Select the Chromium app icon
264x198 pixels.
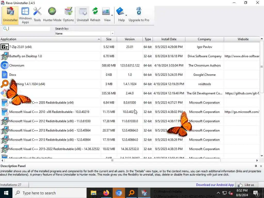pyautogui.click(x=5, y=65)
